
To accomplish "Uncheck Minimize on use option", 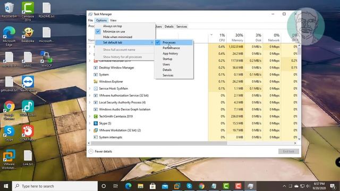I will tap(125, 31).
